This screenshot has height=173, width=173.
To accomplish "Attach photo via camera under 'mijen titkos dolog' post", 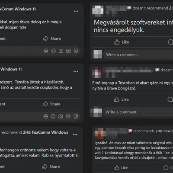I will pos(61,51).
